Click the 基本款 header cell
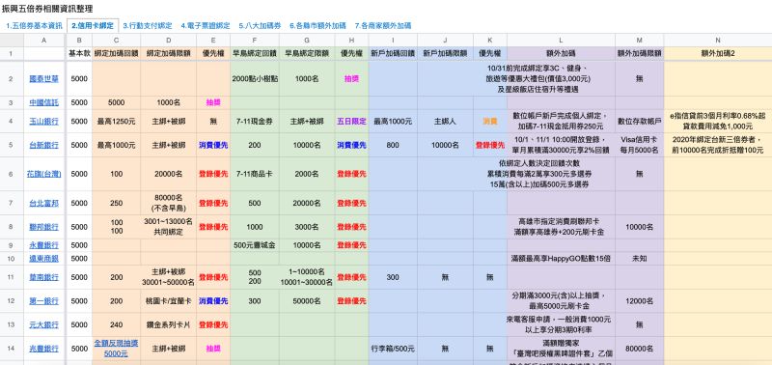 (79, 54)
